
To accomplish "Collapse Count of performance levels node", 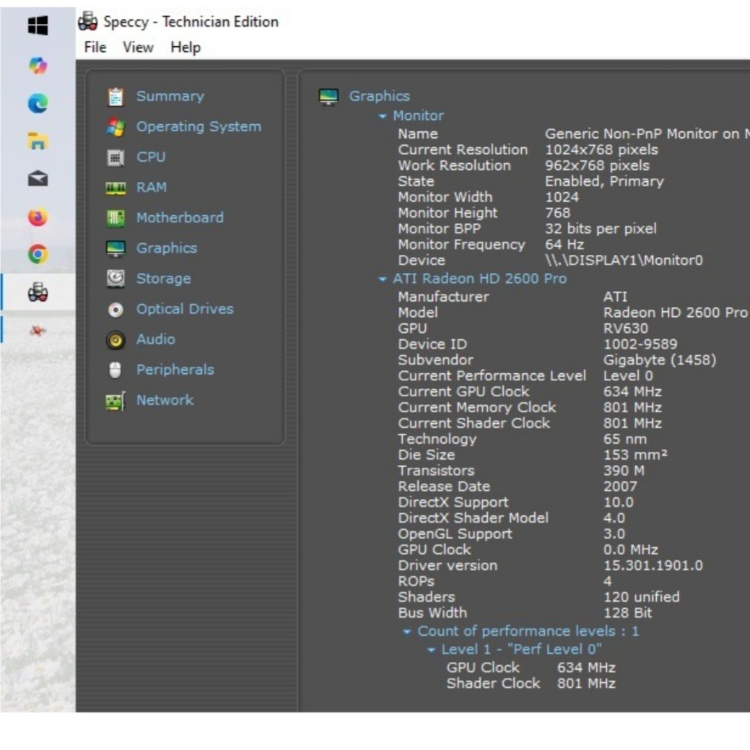I will point(407,632).
